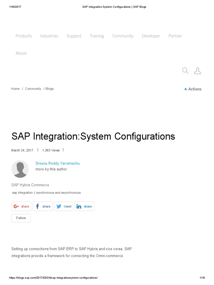Viewport: 214px width, 285px height.
Task: Share post via Google Plus button
Action: [x=21, y=206]
